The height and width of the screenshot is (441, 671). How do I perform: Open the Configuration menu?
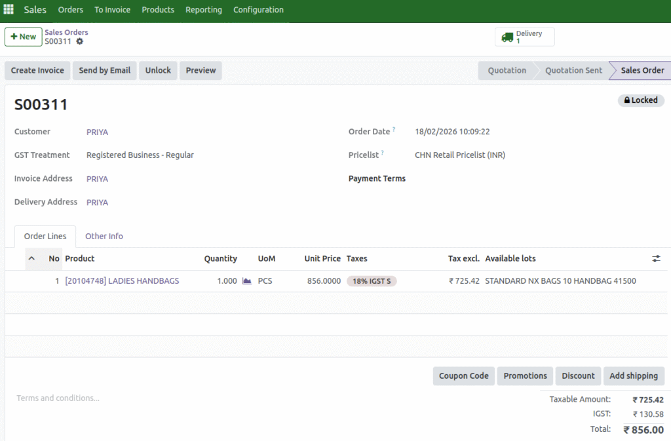tap(258, 10)
